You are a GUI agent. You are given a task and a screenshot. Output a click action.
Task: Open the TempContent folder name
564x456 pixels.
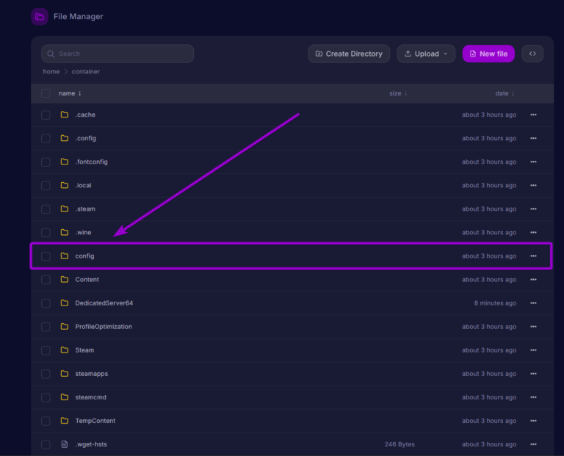click(x=95, y=421)
